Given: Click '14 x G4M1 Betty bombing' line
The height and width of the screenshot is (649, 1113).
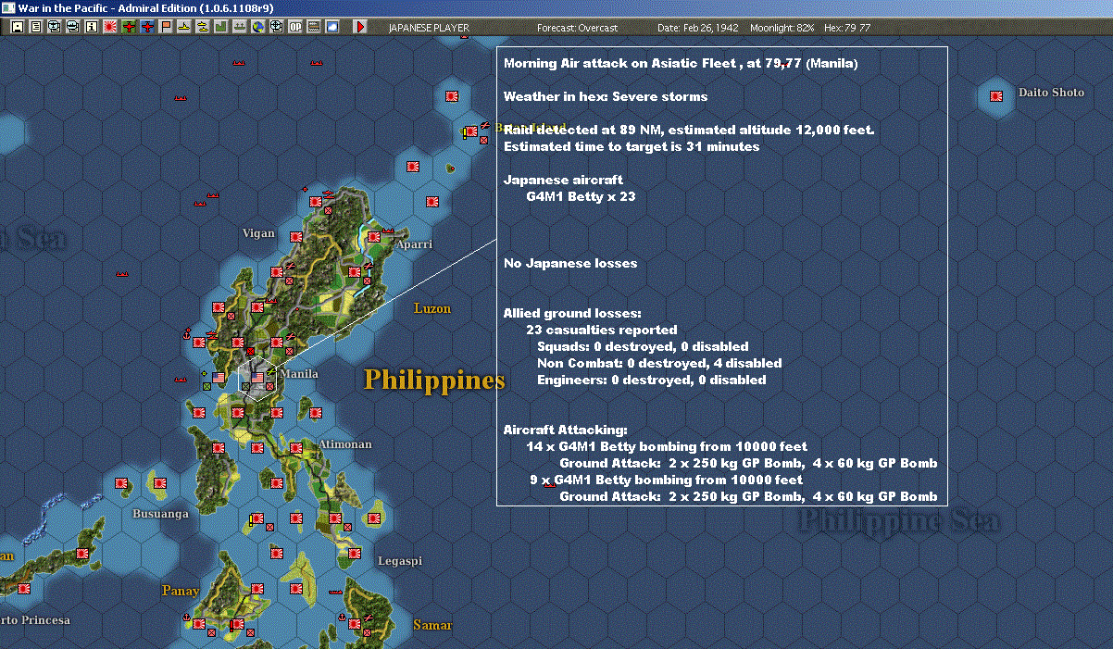Looking at the screenshot, I should [667, 447].
